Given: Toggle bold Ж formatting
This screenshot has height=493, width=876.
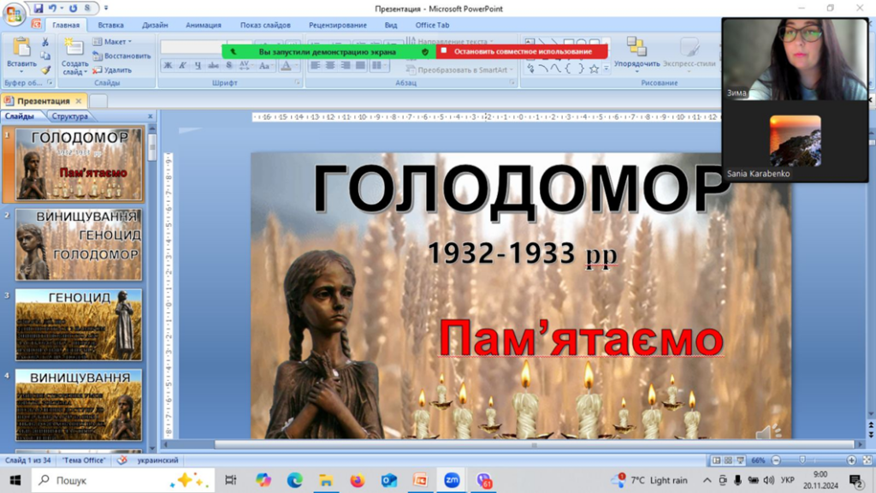Looking at the screenshot, I should tap(168, 66).
